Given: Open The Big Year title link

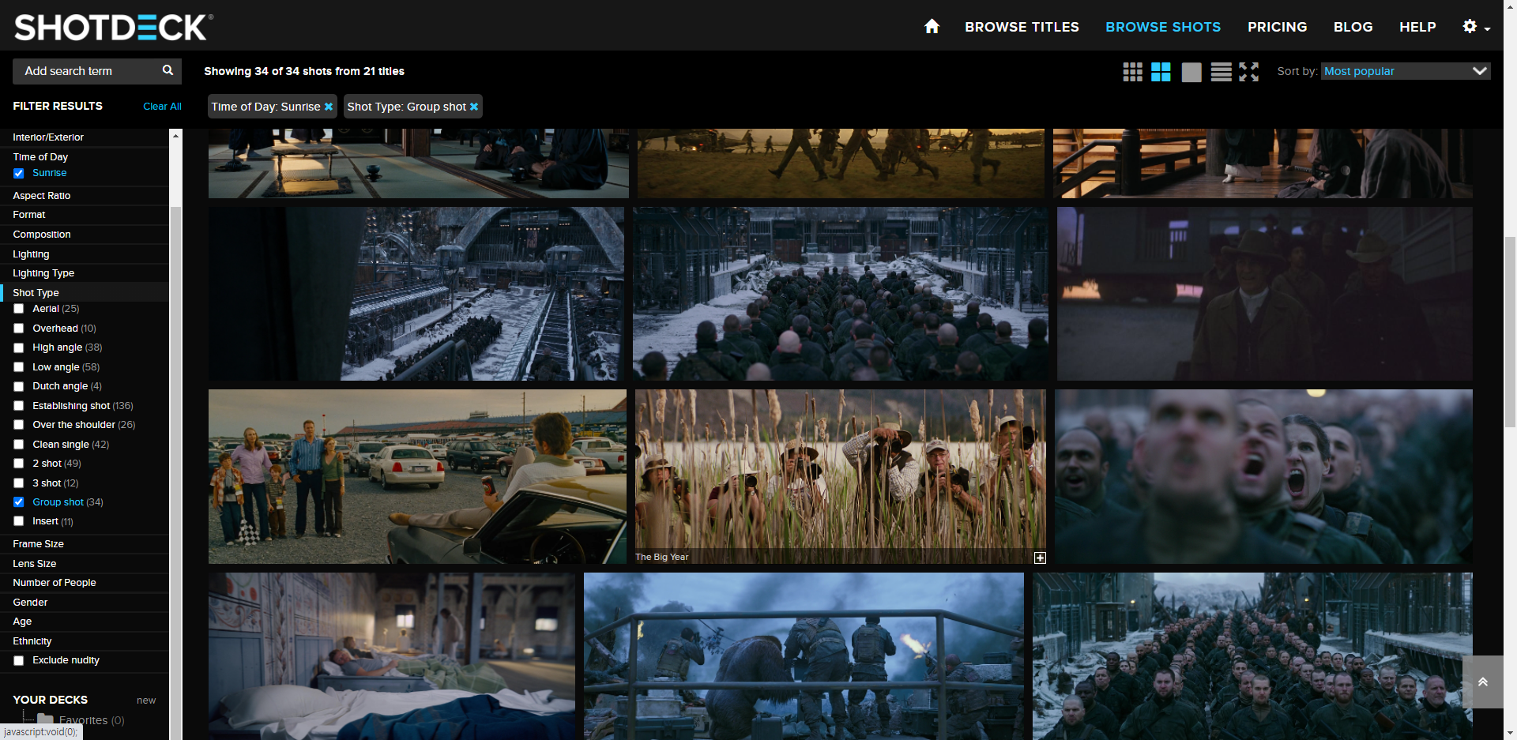Looking at the screenshot, I should pyautogui.click(x=662, y=557).
